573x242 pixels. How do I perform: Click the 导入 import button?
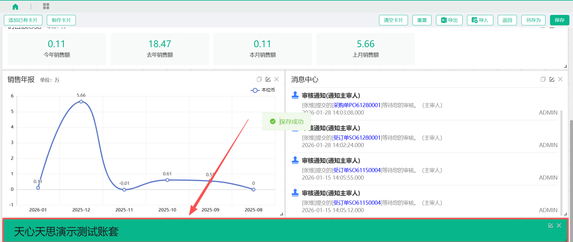click(480, 20)
